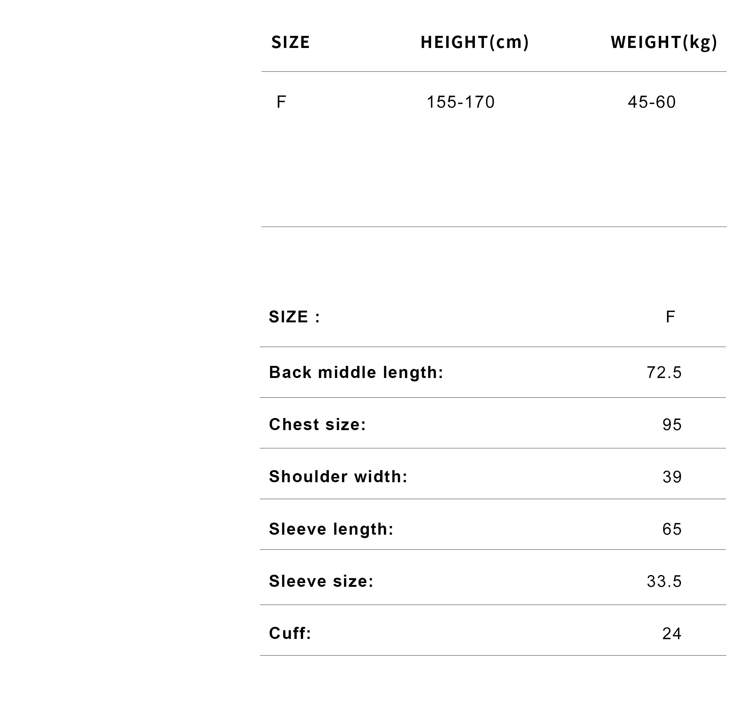Viewport: 755px width, 722px height.
Task: Click the HEIGHT(cm) column header
Action: [475, 42]
